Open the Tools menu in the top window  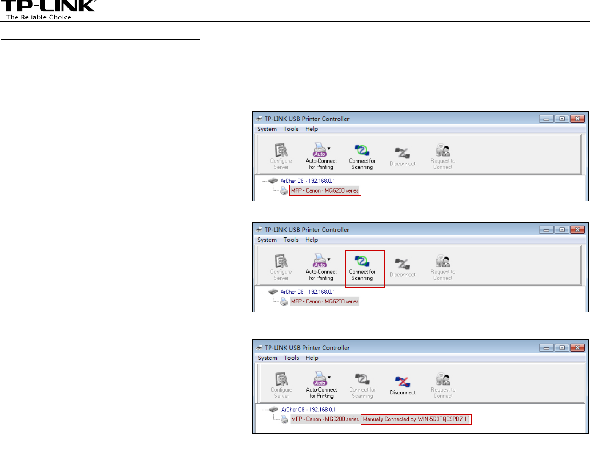point(291,129)
